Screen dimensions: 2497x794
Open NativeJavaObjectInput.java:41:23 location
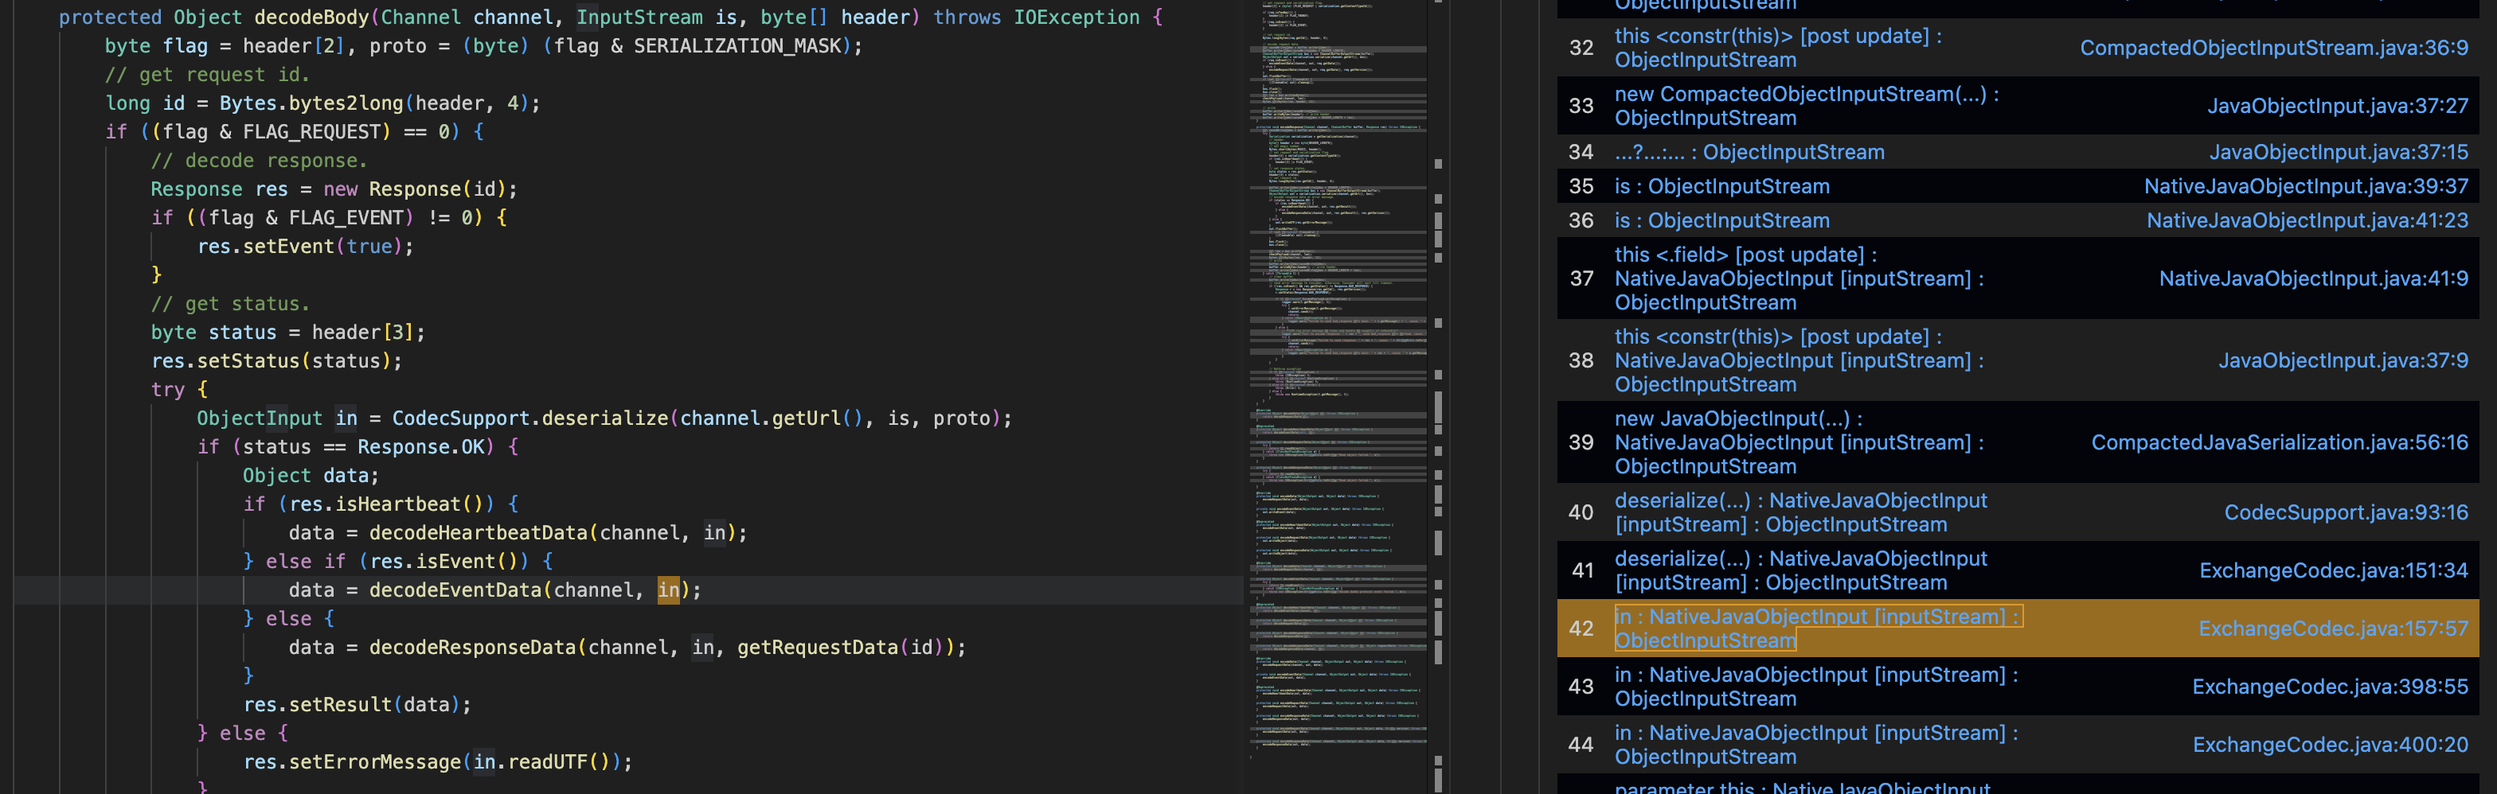2307,220
